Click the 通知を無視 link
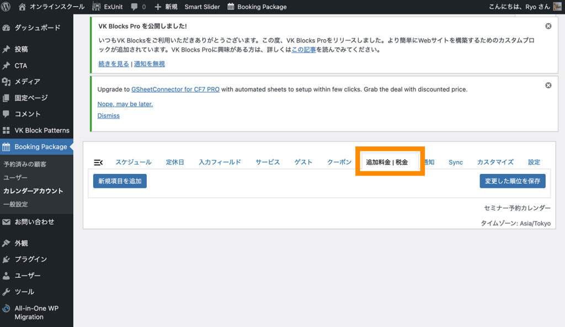The image size is (565, 327). [x=149, y=64]
